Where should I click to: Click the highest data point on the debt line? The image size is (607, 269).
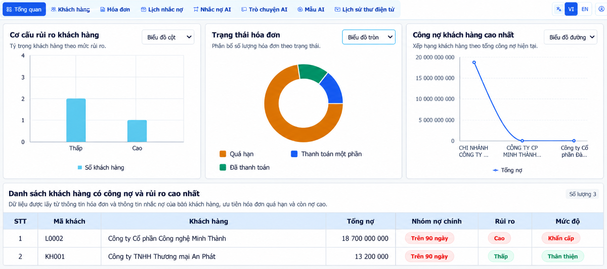(x=474, y=63)
